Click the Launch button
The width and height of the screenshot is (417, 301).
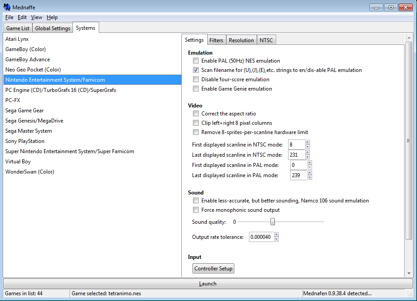pos(208,284)
